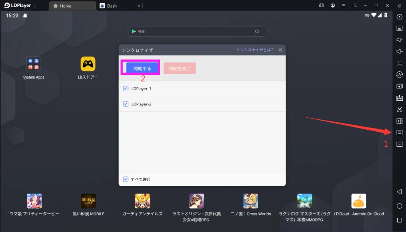Screen dimensions: 406x232
Task: Click the magnifier icon in search bar
Action: (257, 31)
